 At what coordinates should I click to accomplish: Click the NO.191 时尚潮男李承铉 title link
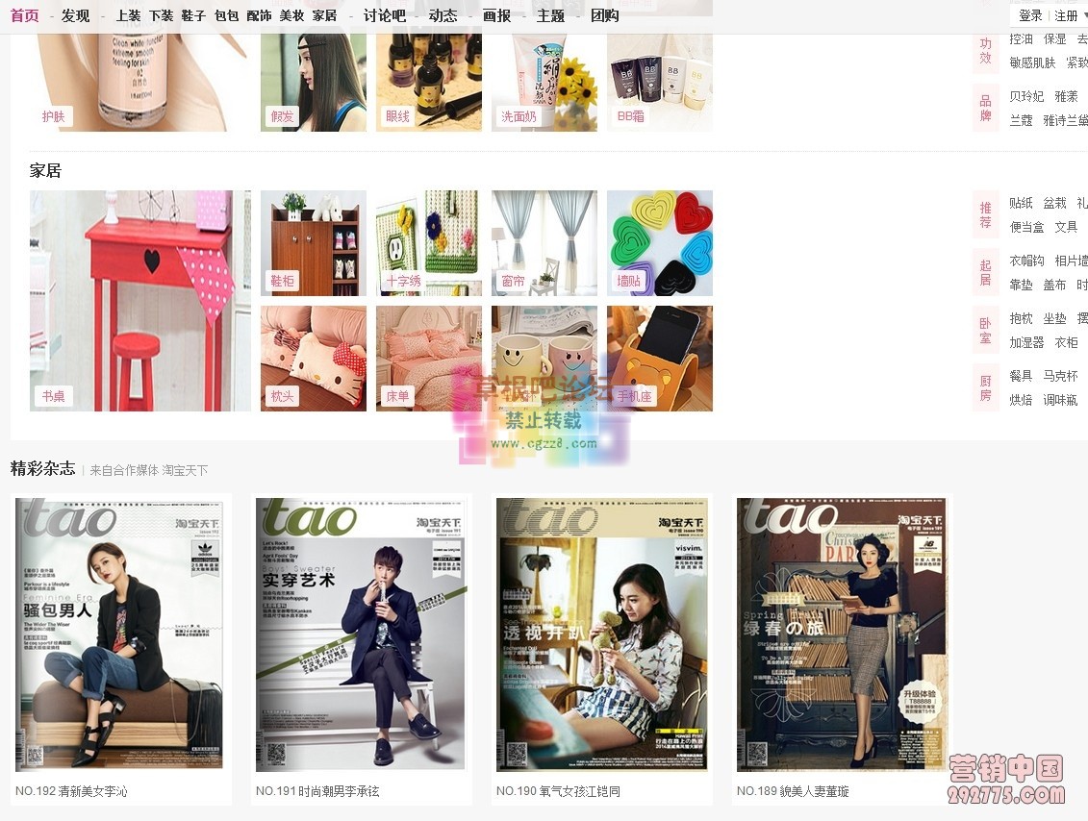317,791
